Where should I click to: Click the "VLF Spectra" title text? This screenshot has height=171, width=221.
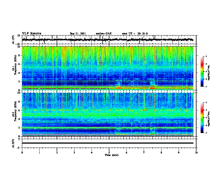pyautogui.click(x=32, y=34)
